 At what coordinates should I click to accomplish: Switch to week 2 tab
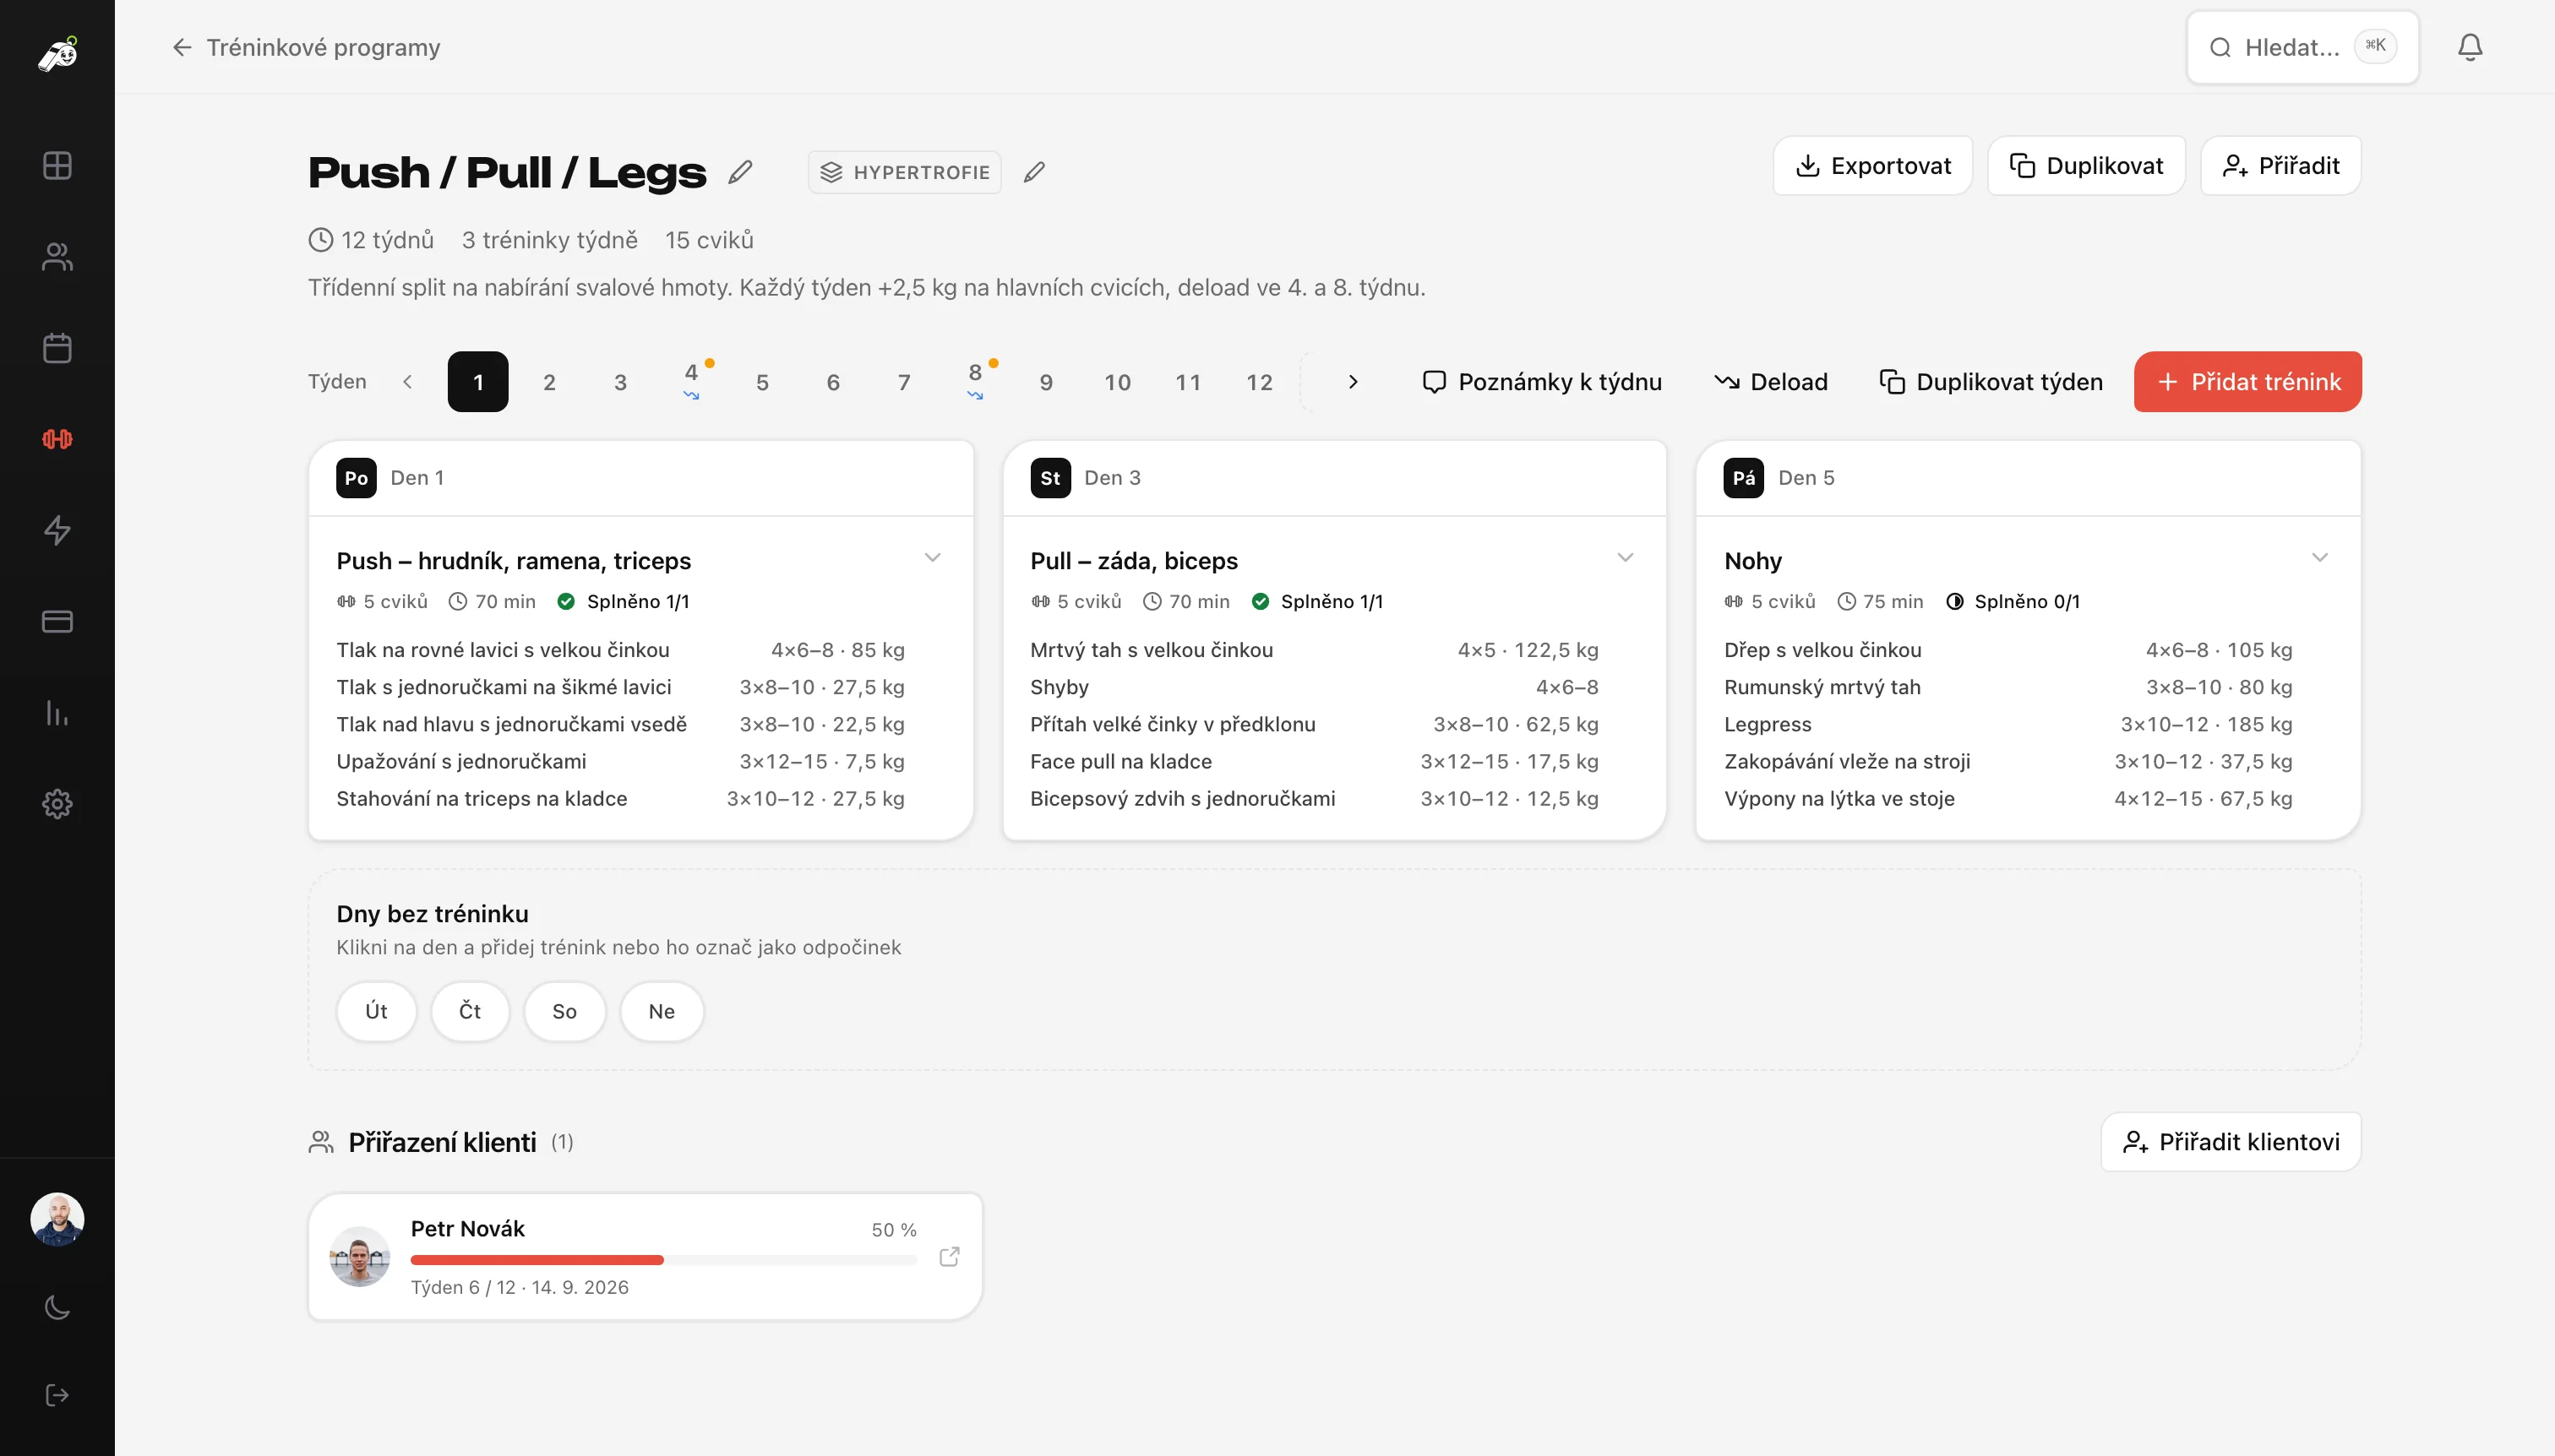pos(549,381)
